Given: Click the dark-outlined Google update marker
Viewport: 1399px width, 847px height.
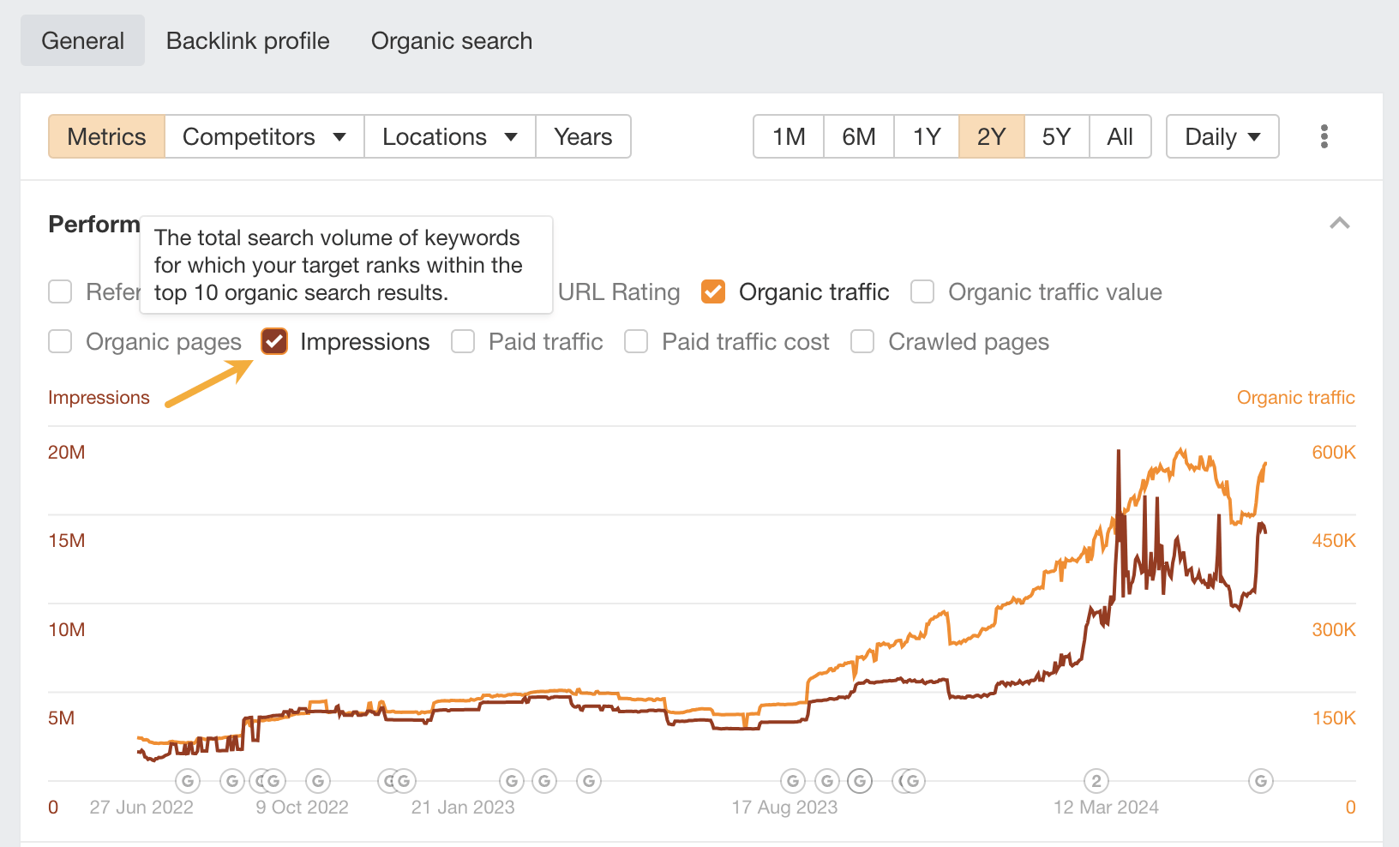Looking at the screenshot, I should [860, 781].
